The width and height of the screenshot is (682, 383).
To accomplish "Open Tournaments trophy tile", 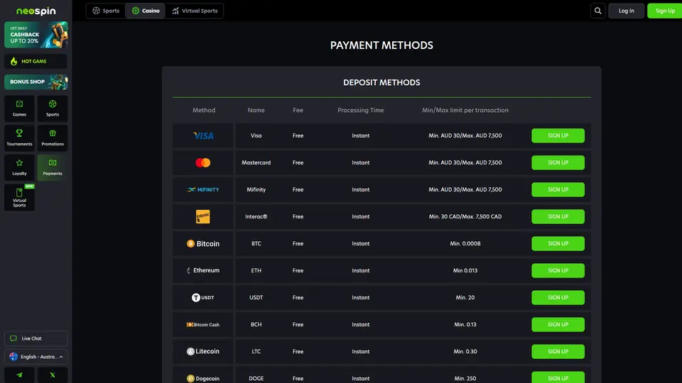I will point(19,138).
